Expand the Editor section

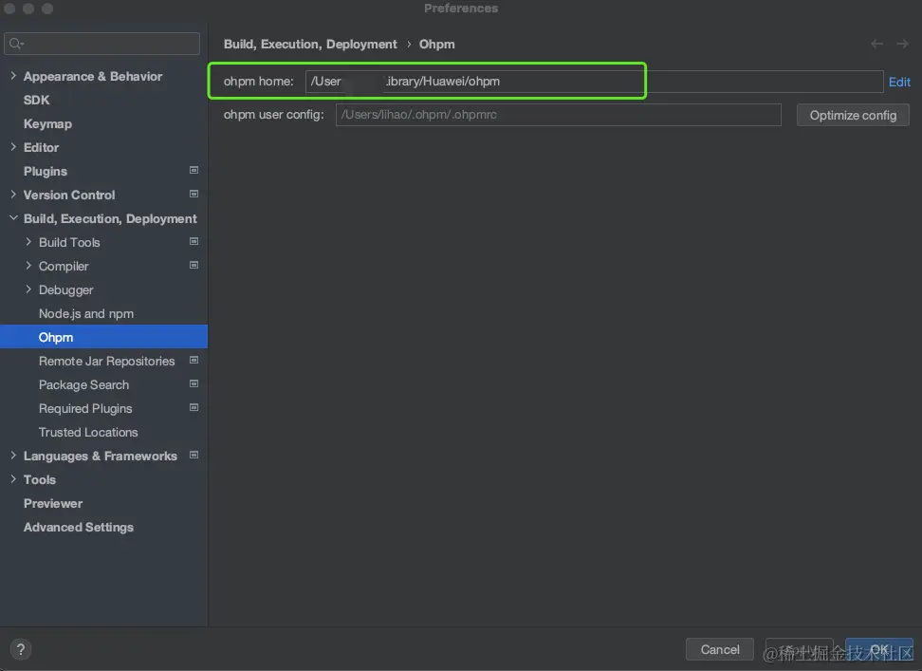click(13, 147)
